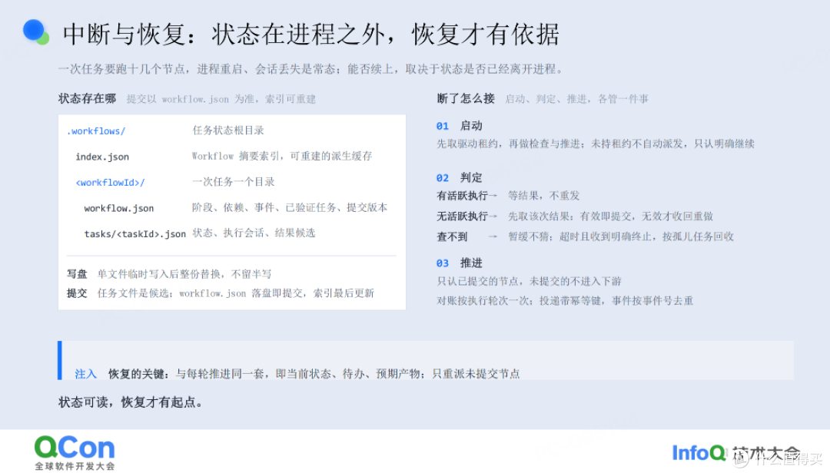Image resolution: width=830 pixels, height=476 pixels.
Task: Click the line 先取驱动租约
Action: point(596,144)
